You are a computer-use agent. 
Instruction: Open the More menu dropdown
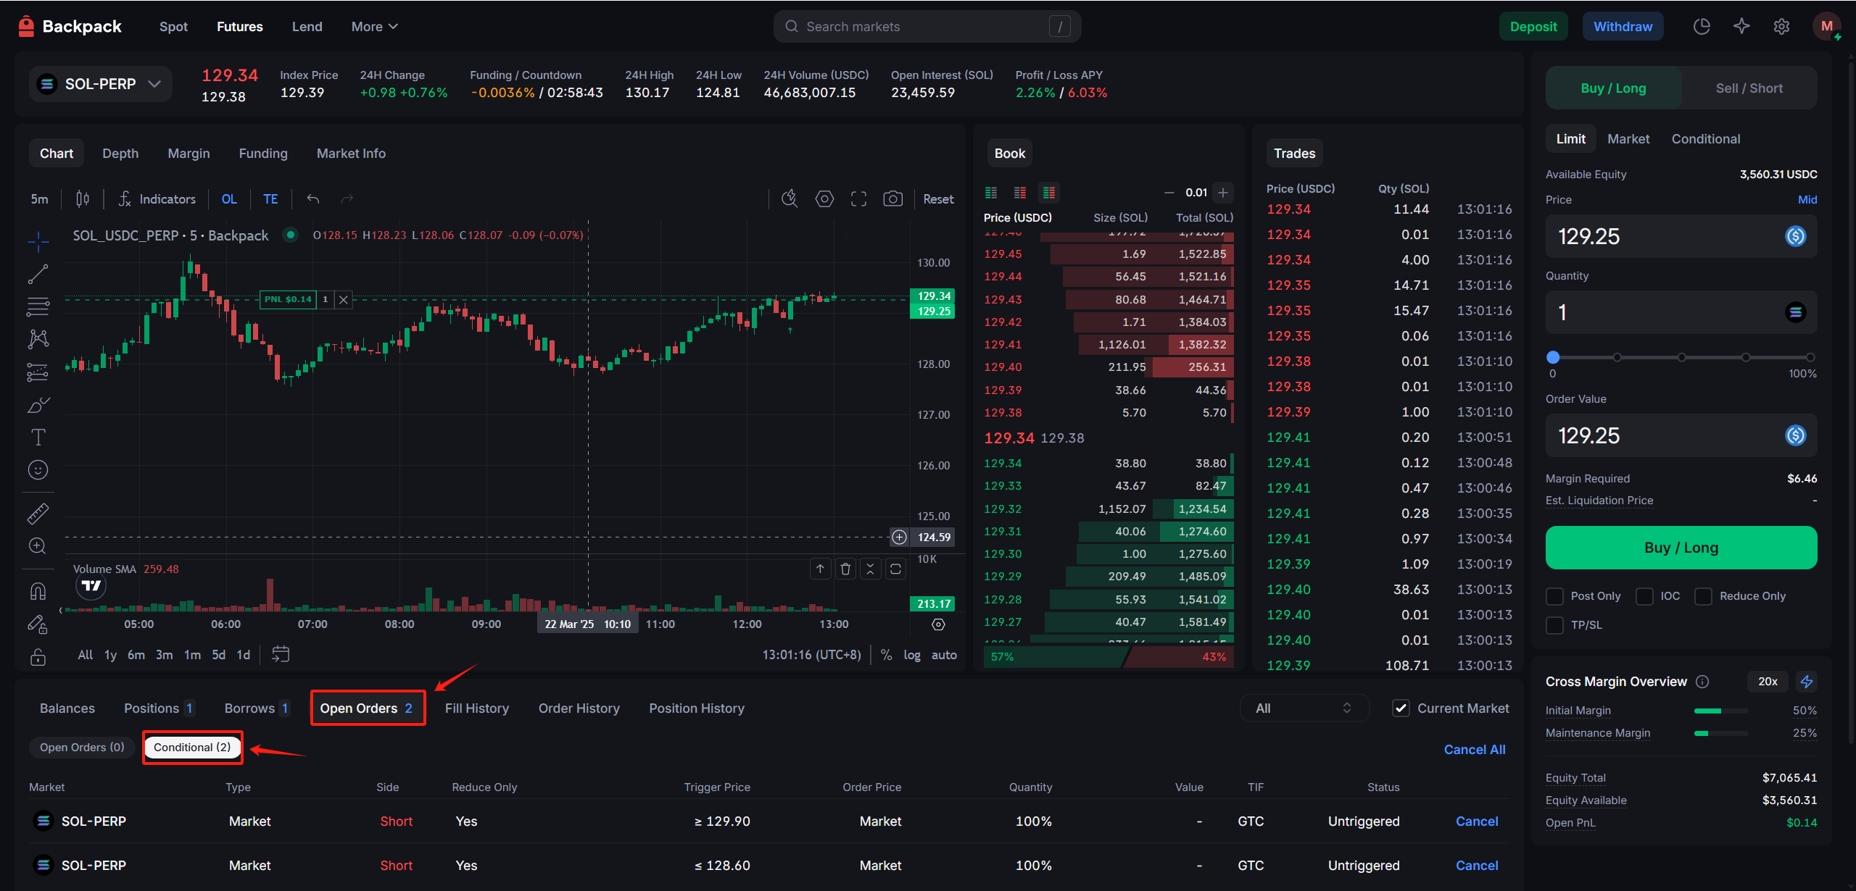pos(374,27)
